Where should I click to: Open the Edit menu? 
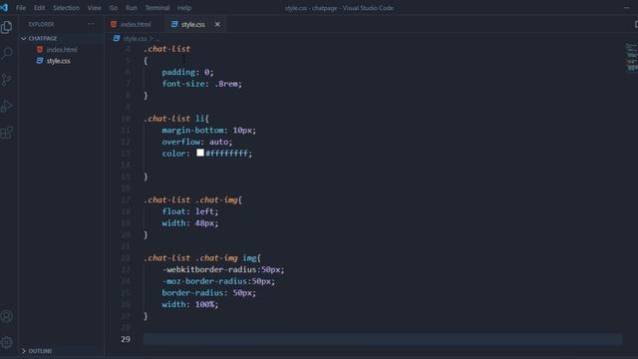click(40, 8)
